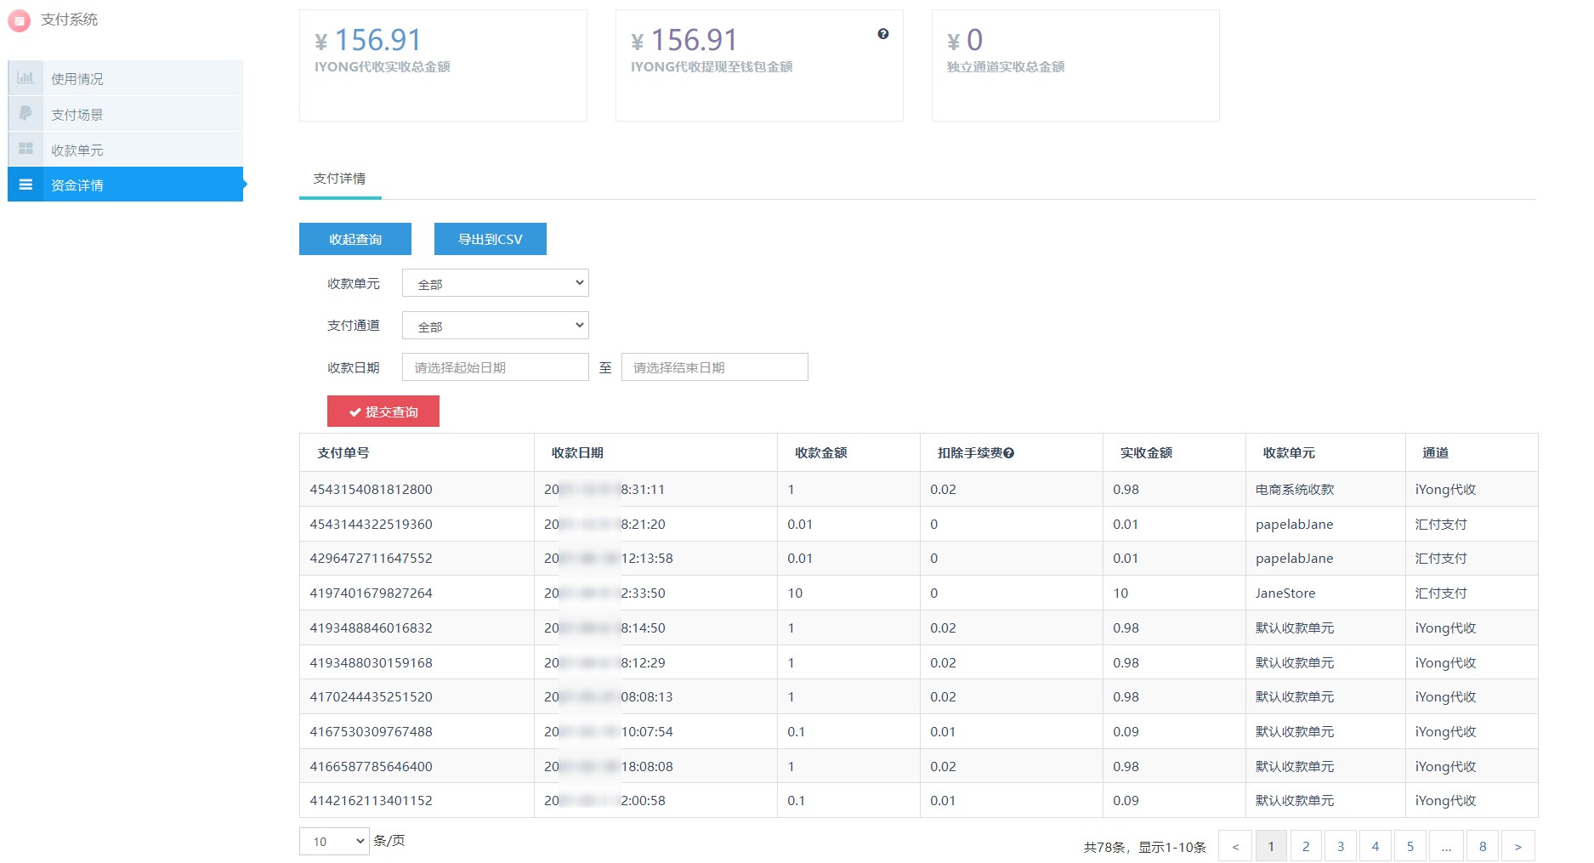Click the 资金详情 list icon
1594x863 pixels.
click(x=26, y=185)
